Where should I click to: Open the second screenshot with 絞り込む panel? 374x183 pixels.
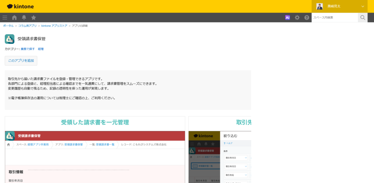pos(220,150)
